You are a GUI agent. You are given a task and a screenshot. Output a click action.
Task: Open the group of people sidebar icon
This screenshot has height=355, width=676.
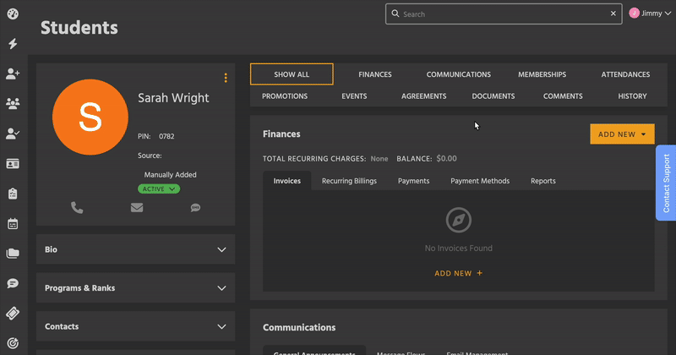pyautogui.click(x=13, y=103)
